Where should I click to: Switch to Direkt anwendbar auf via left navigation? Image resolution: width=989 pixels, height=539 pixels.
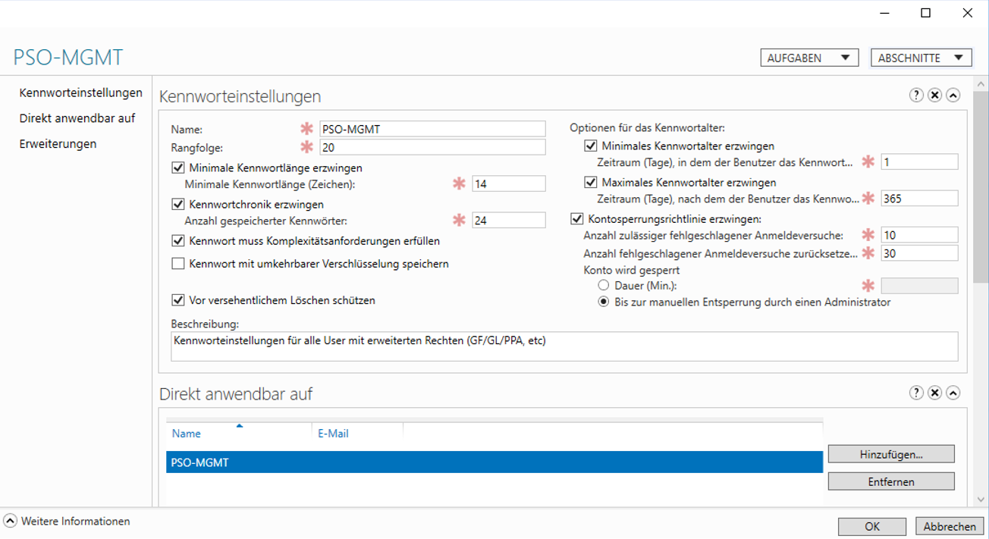tap(76, 118)
